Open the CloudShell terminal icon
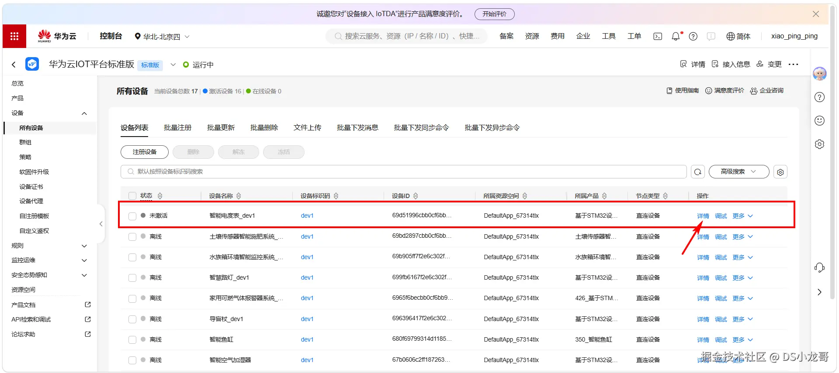 (658, 36)
